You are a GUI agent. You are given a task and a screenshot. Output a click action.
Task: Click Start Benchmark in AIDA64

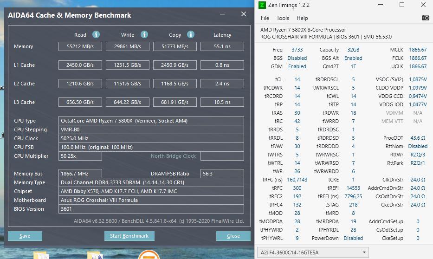pos(129,236)
